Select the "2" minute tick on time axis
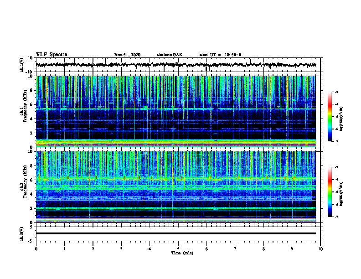Viewport: 361px width, 279px height. pos(93,249)
